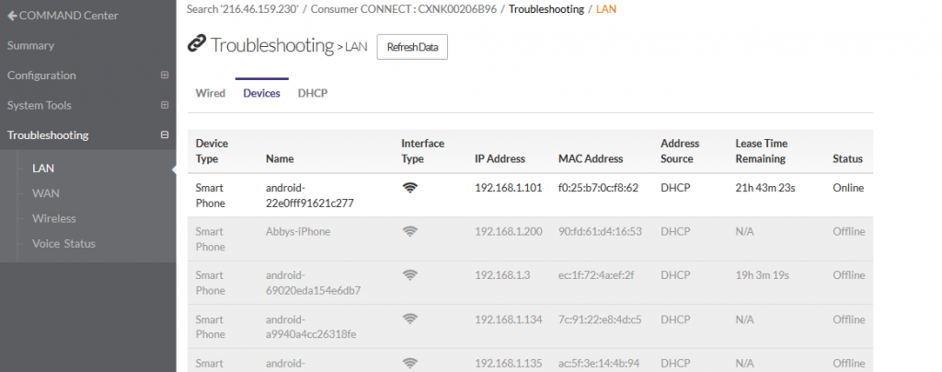The height and width of the screenshot is (372, 942).
Task: Click Wi-Fi icon for device 192.168.1.134
Action: click(410, 319)
